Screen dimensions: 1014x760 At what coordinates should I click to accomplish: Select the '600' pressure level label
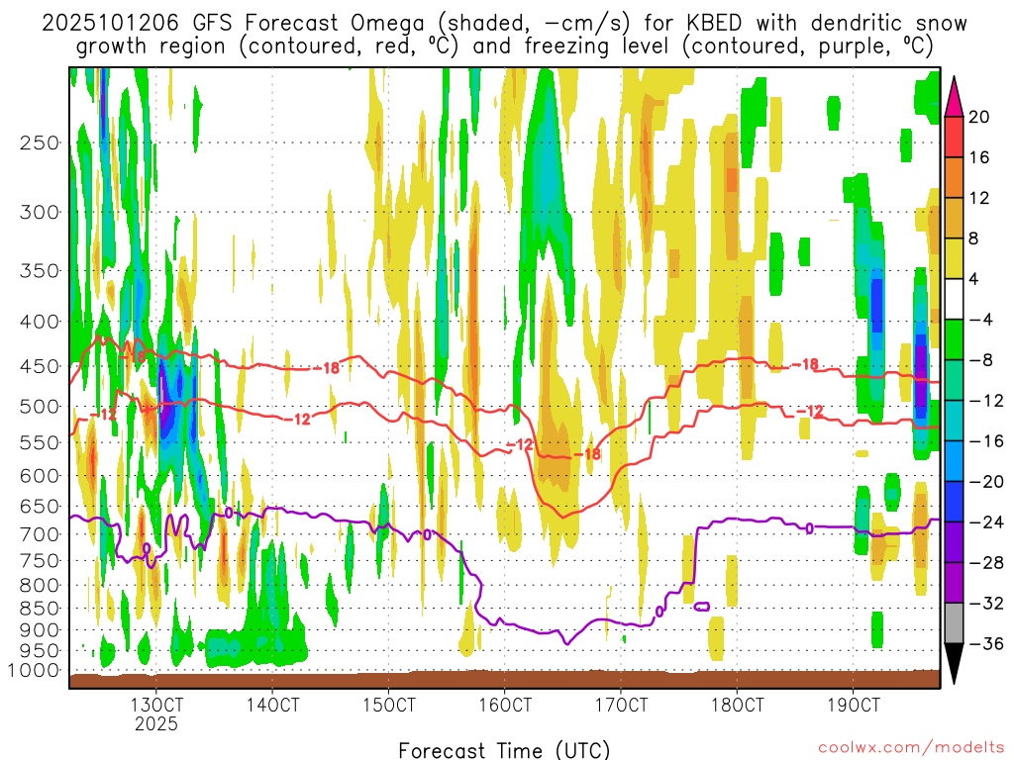(x=40, y=476)
